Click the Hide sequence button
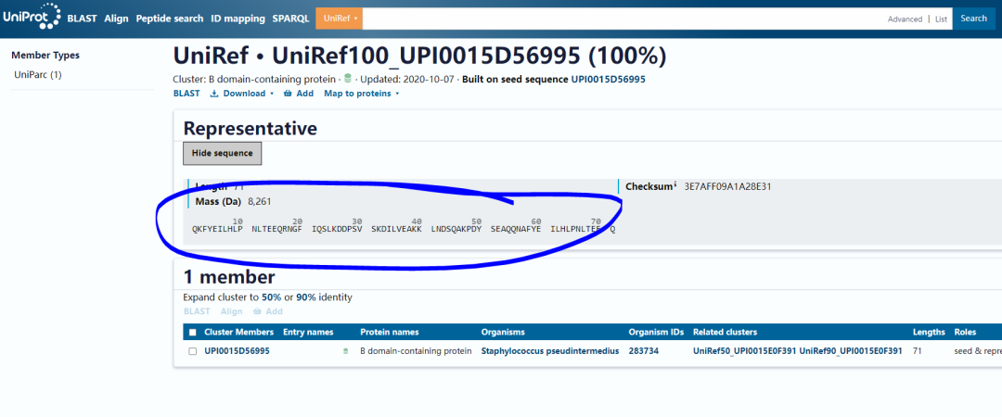This screenshot has height=417, width=1002. pos(222,153)
